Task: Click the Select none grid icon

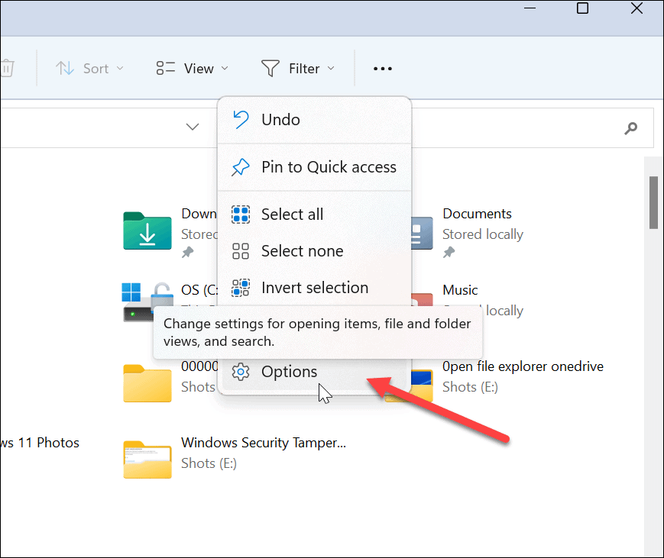Action: click(x=241, y=251)
